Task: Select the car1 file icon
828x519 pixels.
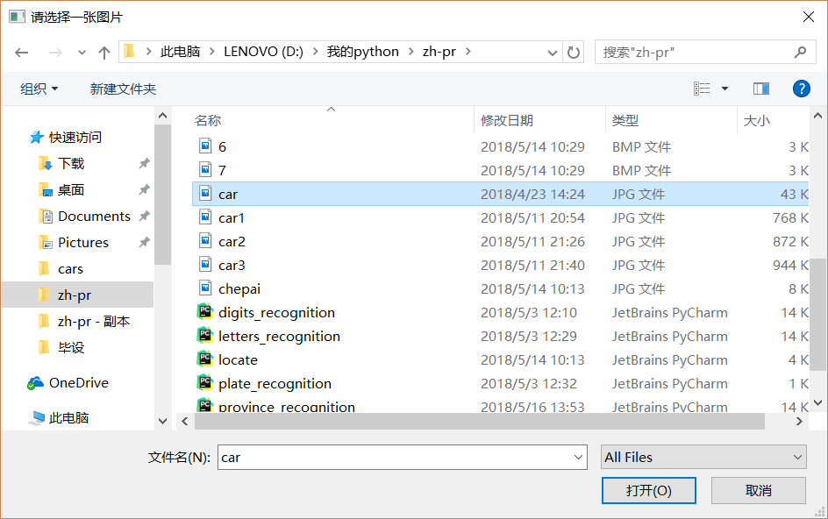Action: point(205,217)
